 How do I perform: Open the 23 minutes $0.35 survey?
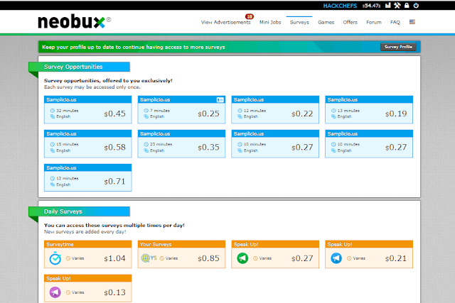pos(182,143)
